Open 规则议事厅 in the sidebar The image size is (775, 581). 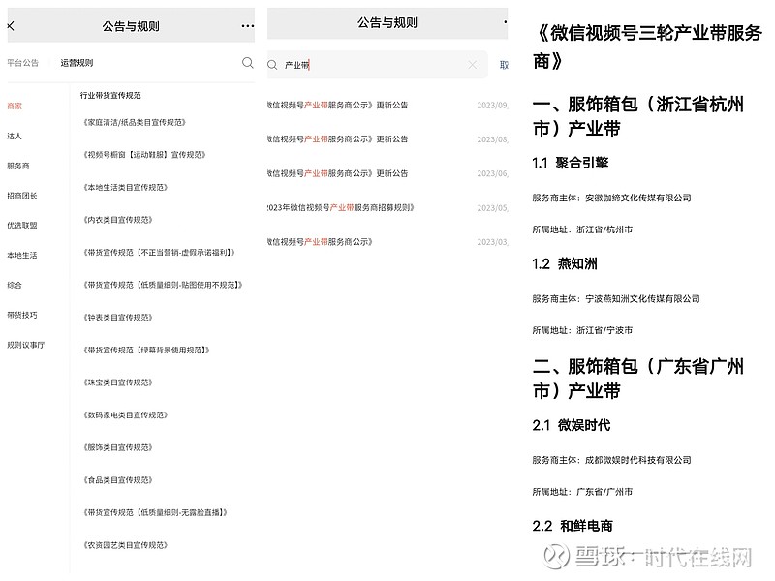(25, 345)
